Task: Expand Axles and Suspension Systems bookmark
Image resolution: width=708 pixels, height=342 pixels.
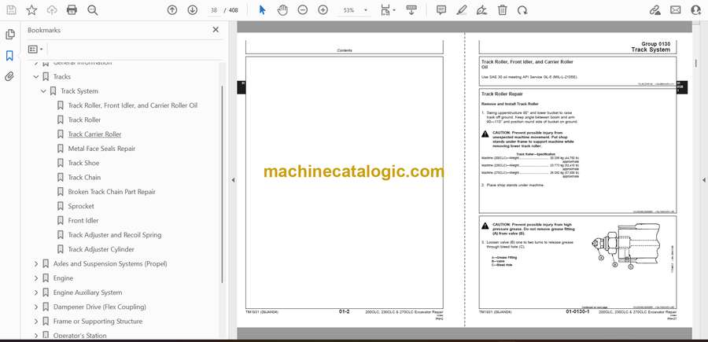Action: coord(36,264)
